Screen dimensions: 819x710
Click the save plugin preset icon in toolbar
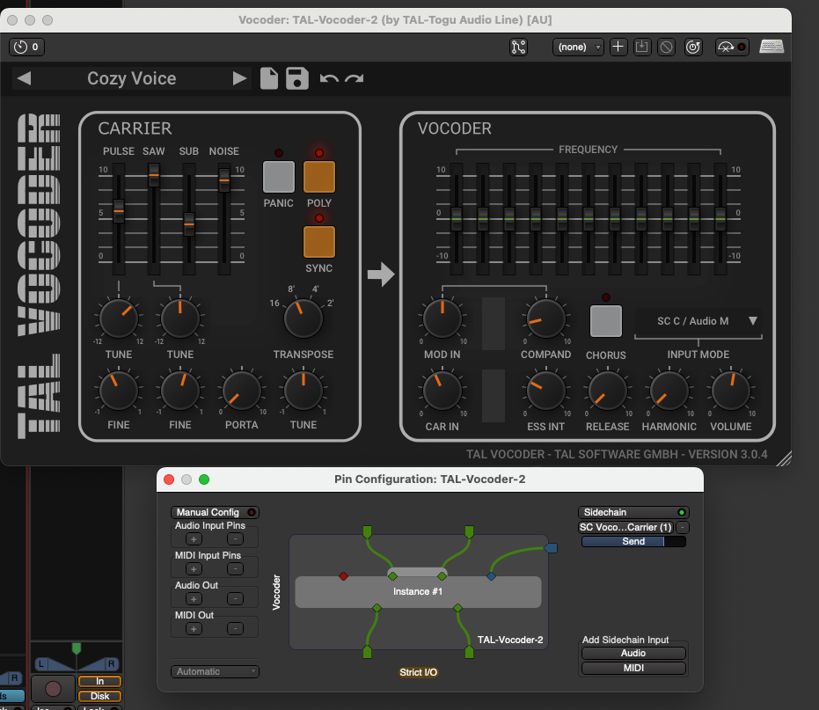click(x=642, y=47)
